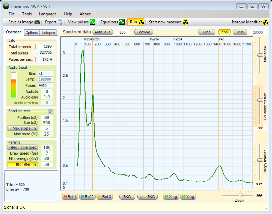
Task: Click the Isotope identifier radiation icon
Action: pos(266,22)
